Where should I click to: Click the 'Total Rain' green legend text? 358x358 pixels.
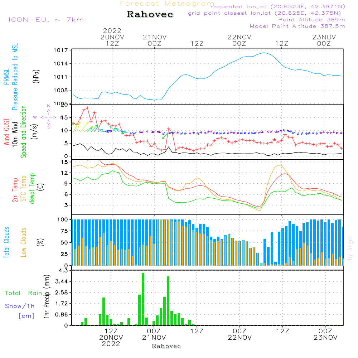(x=24, y=293)
